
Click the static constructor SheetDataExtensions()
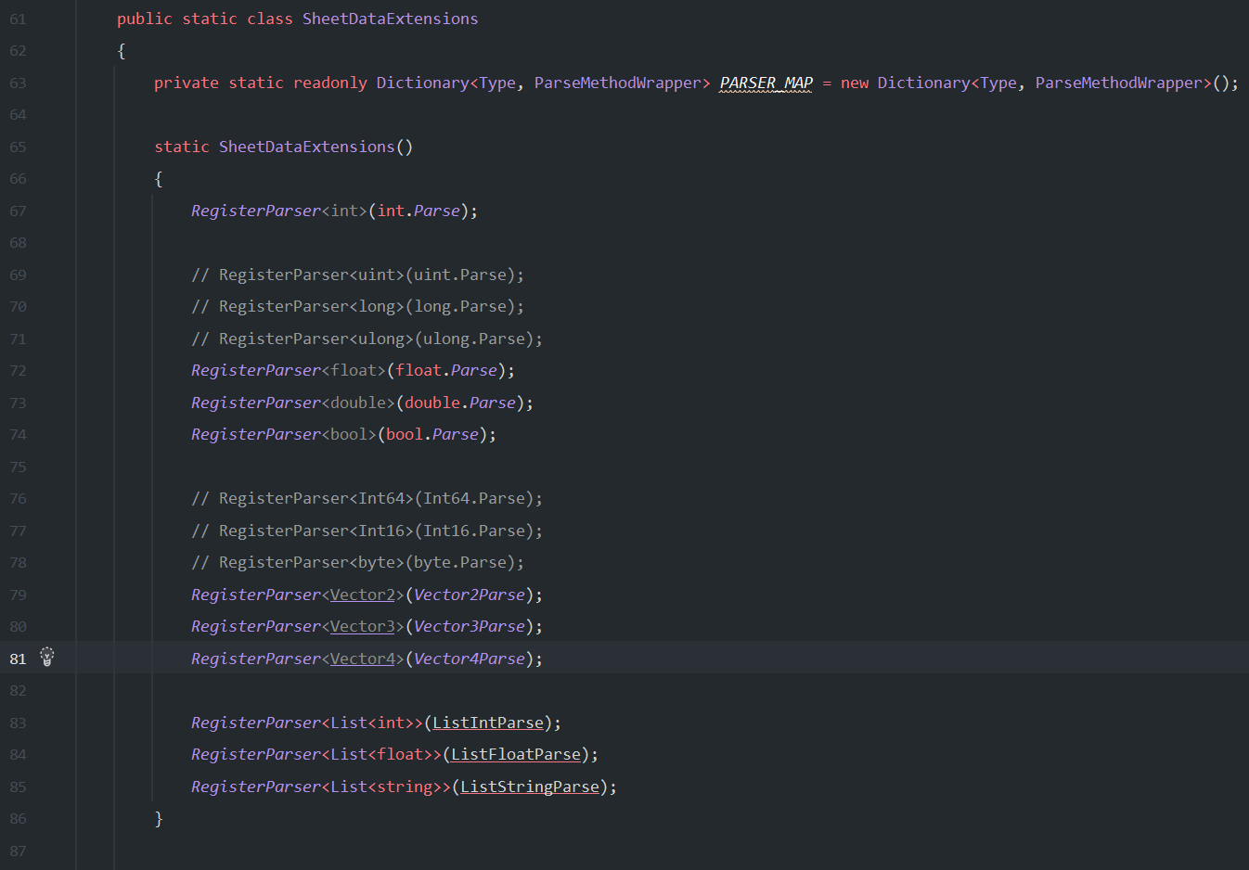click(x=315, y=147)
